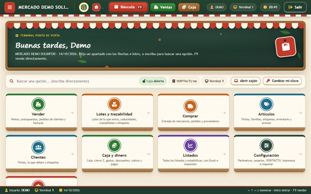The image size is (311, 194).
Task: Open the hamburger menu button
Action: 10,7
